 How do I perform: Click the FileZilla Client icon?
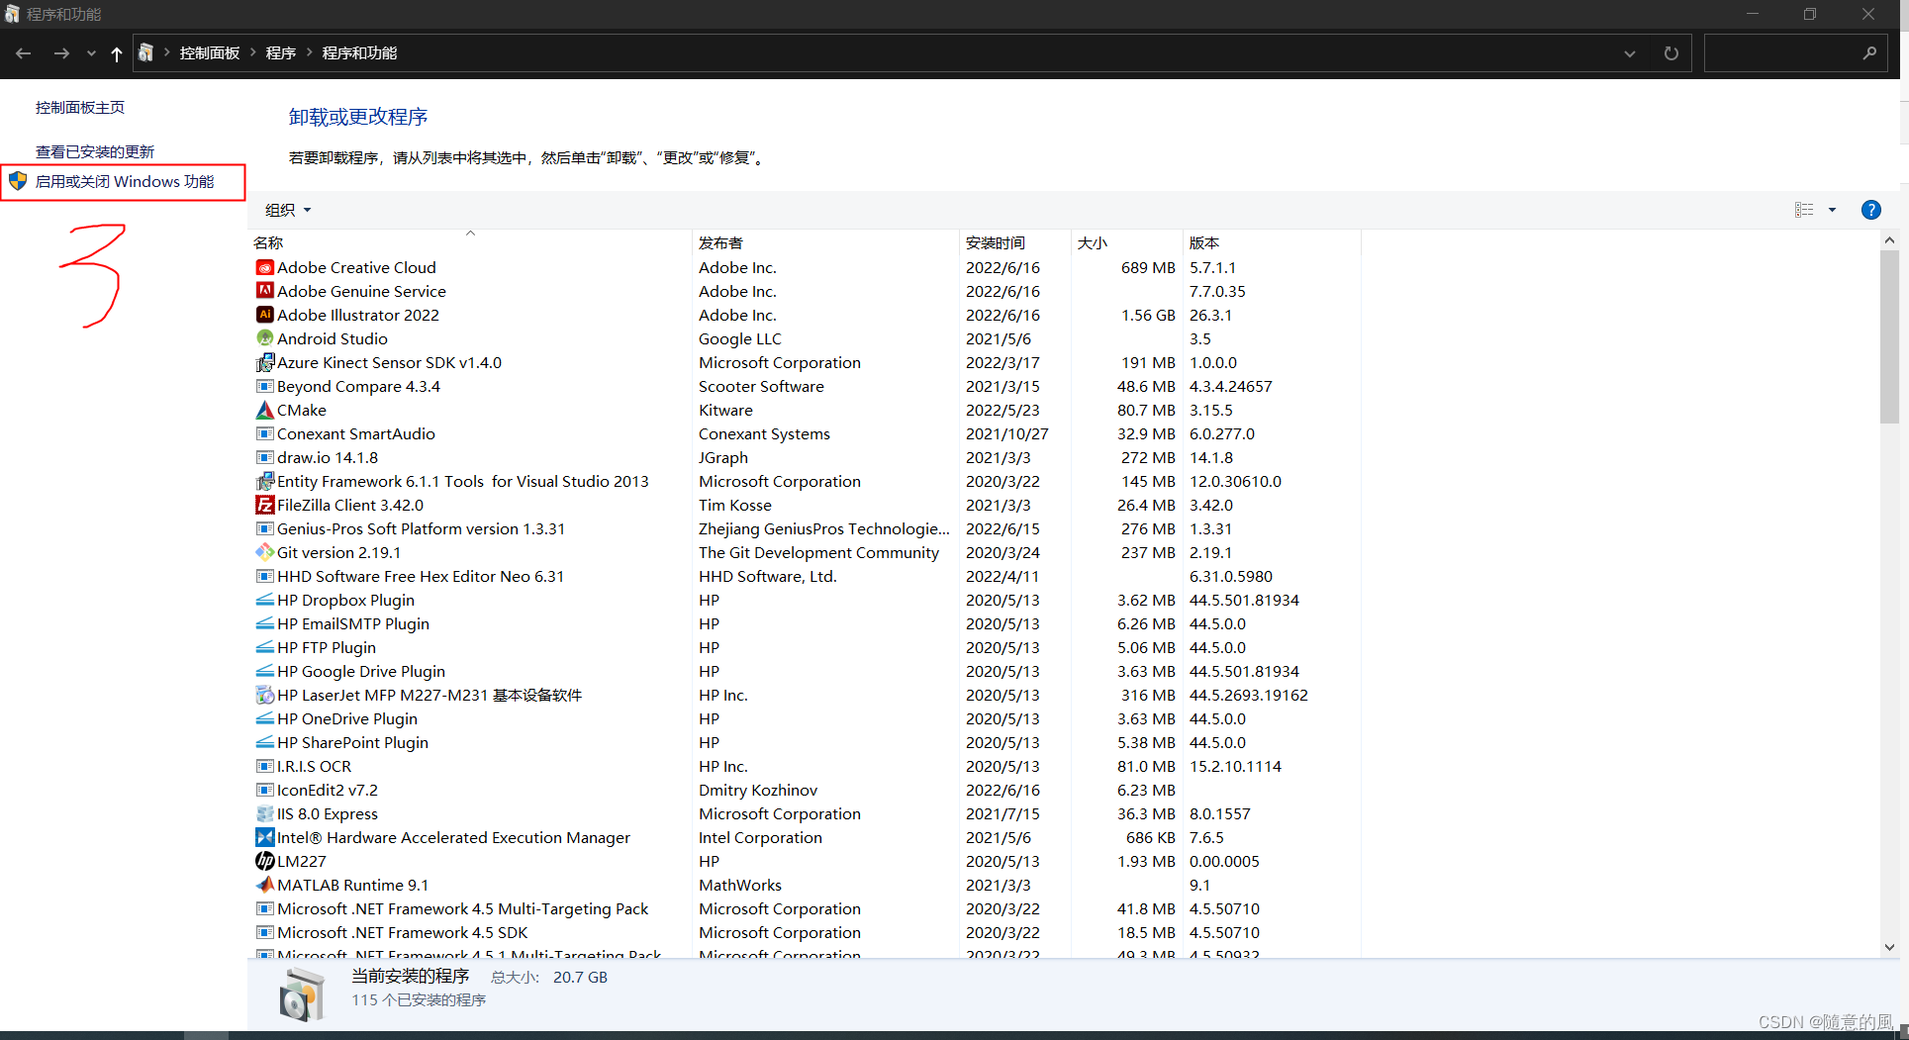point(264,505)
